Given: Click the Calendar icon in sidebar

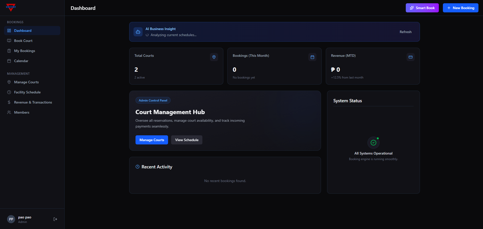Looking at the screenshot, I should pyautogui.click(x=9, y=61).
